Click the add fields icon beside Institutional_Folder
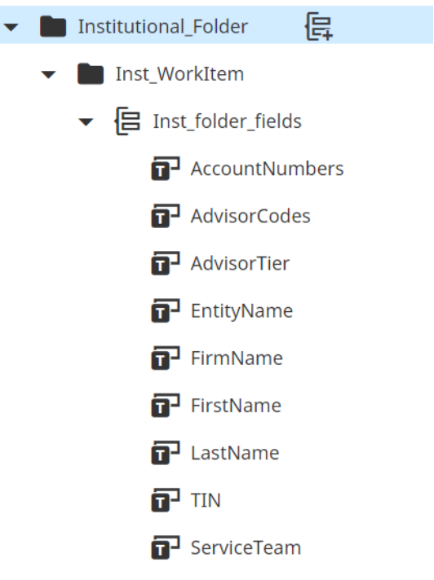Image resolution: width=434 pixels, height=580 pixels. 319,26
